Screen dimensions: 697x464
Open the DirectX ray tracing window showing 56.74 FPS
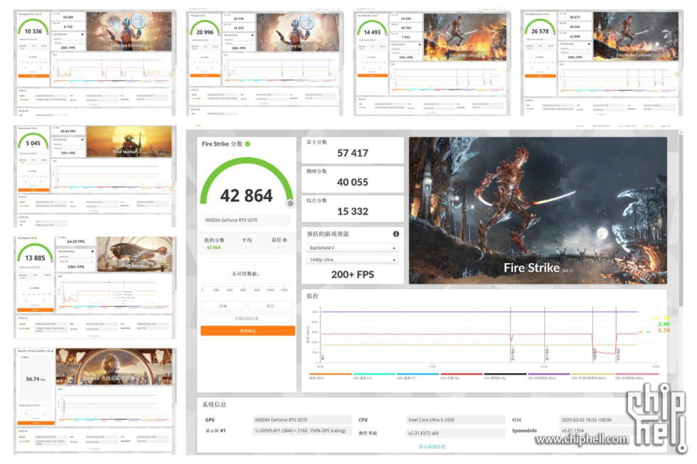tap(95, 401)
